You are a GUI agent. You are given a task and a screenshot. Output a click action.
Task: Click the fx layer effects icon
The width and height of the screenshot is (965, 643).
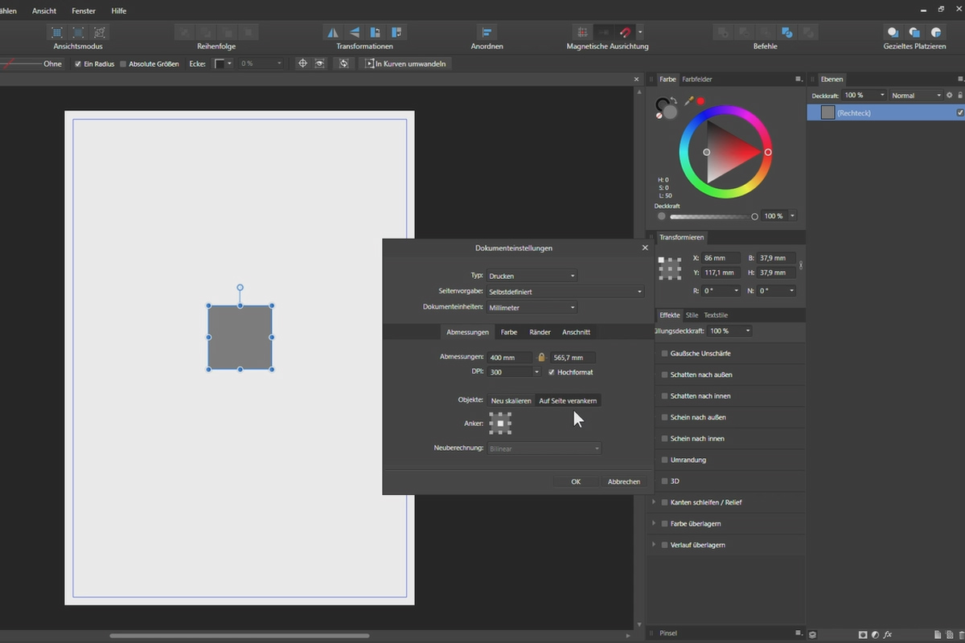pos(888,634)
